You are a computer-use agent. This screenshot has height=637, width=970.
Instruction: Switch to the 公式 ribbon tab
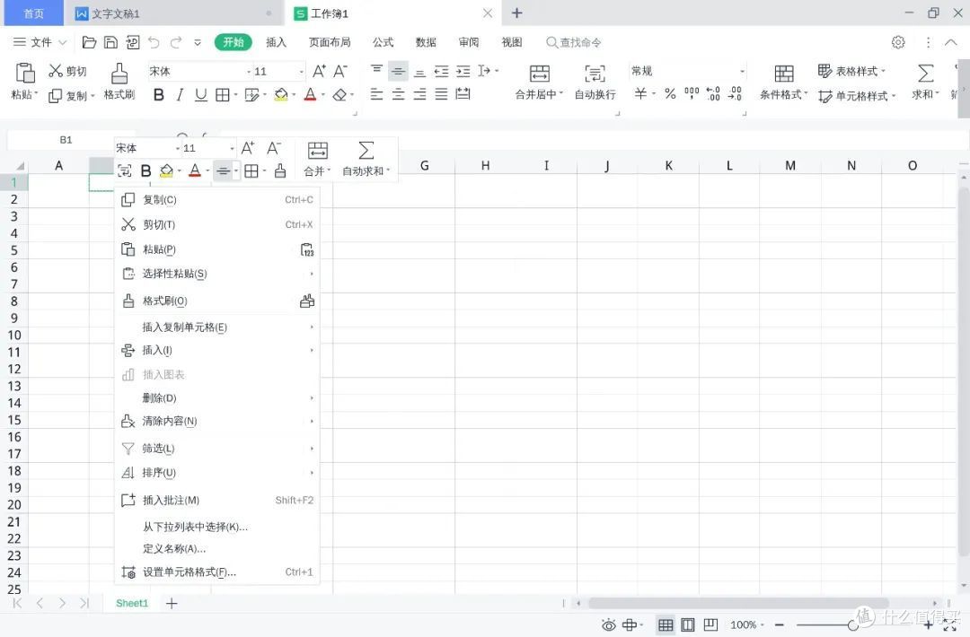coord(383,42)
